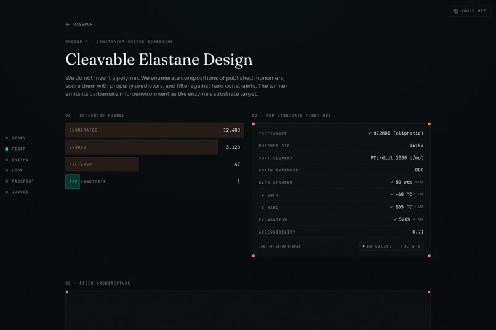The width and height of the screenshot is (496, 330).
Task: Click the 165 °C Tg hard value
Action: pos(404,207)
